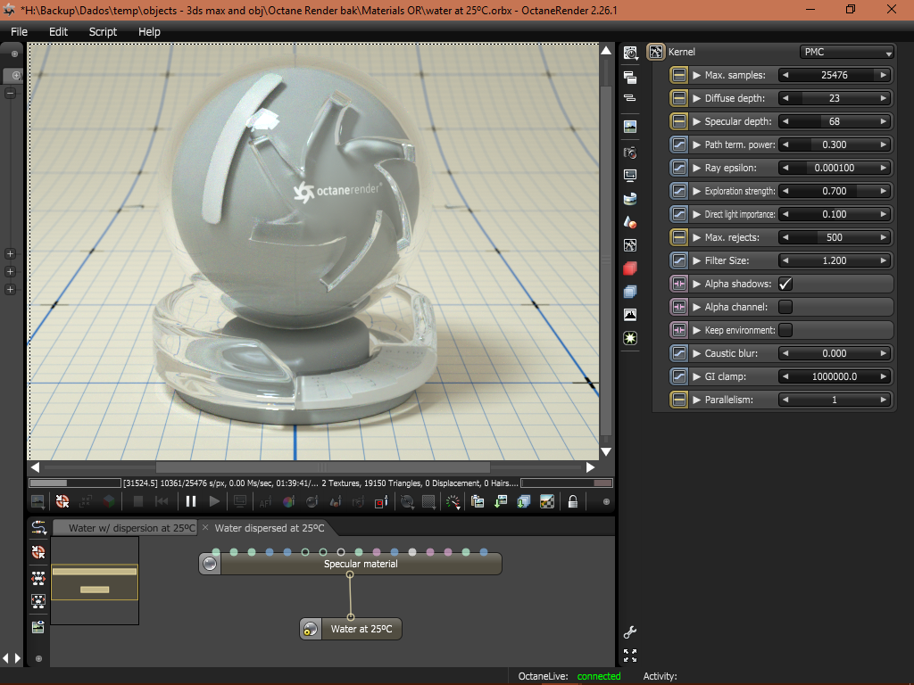Select the Water at 25ºC node
Image resolution: width=914 pixels, height=685 pixels.
coord(351,629)
